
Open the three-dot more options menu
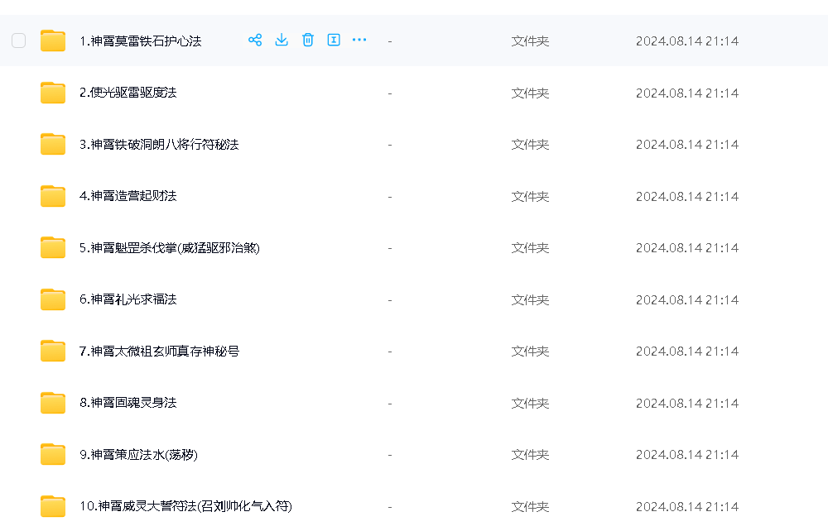pos(359,40)
